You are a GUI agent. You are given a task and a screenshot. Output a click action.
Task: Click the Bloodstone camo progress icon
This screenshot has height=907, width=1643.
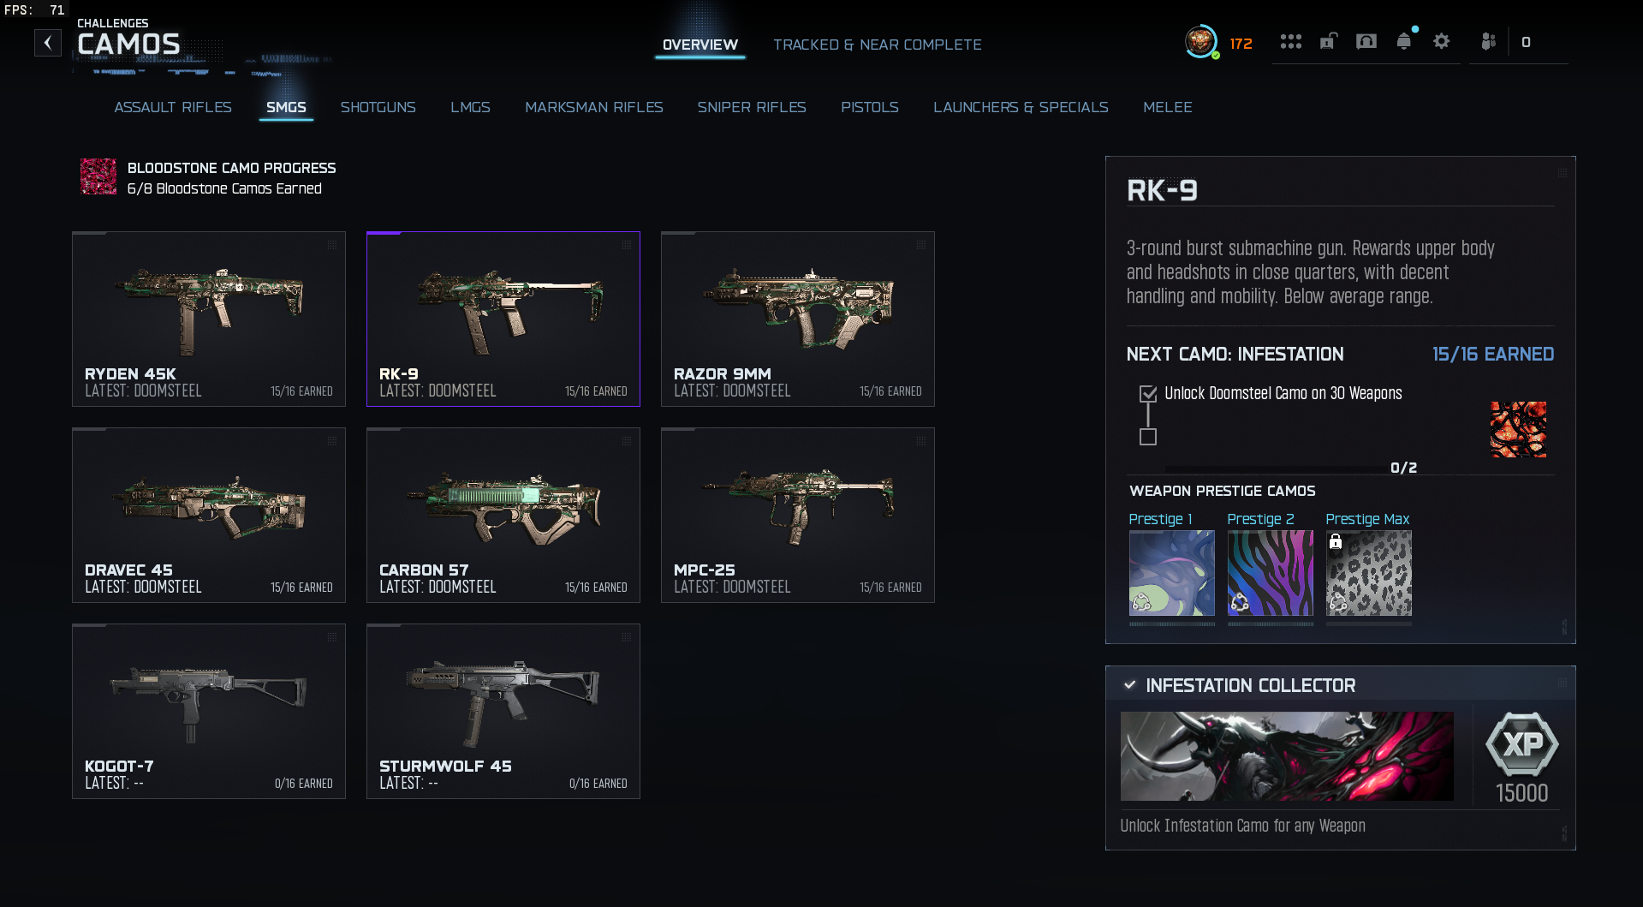pyautogui.click(x=98, y=176)
